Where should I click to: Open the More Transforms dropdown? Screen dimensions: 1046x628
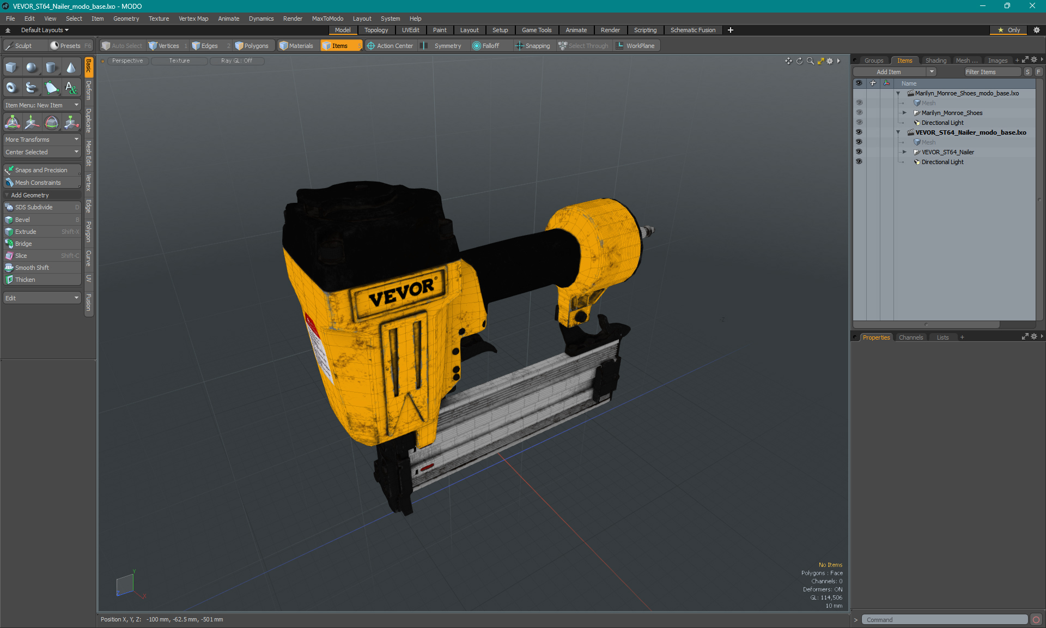coord(42,140)
